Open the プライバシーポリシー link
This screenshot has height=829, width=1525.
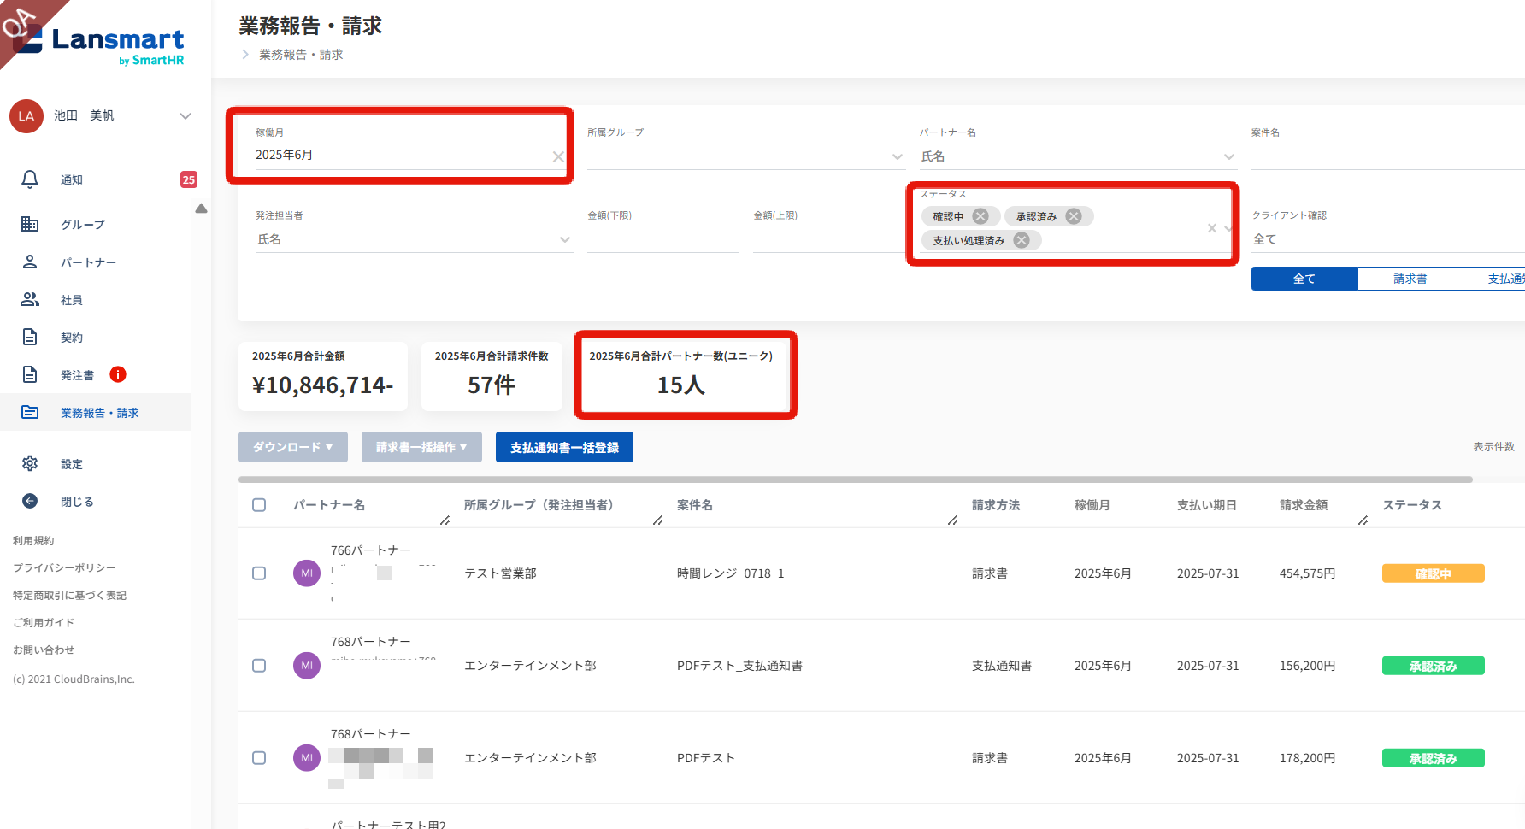pos(64,567)
